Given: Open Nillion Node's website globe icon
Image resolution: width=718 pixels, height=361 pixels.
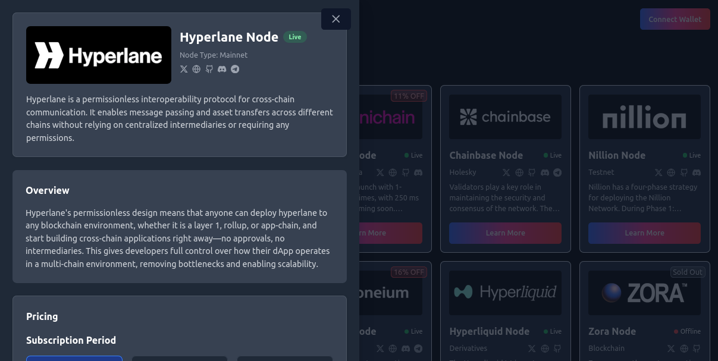Looking at the screenshot, I should click(671, 172).
